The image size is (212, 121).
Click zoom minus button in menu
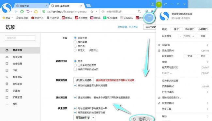181,36
